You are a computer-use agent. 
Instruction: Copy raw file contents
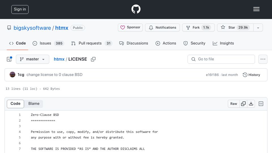pyautogui.click(x=243, y=104)
